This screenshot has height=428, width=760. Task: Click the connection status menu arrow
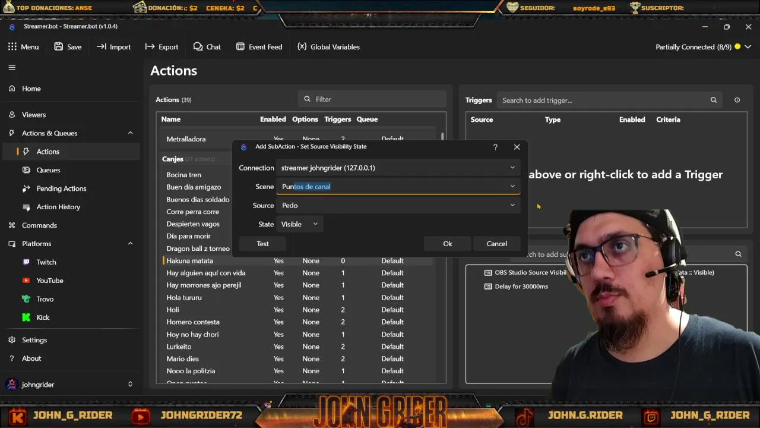pos(748,47)
